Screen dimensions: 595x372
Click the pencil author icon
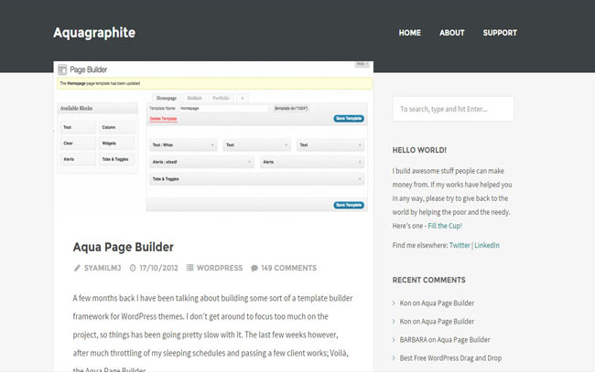tap(77, 268)
